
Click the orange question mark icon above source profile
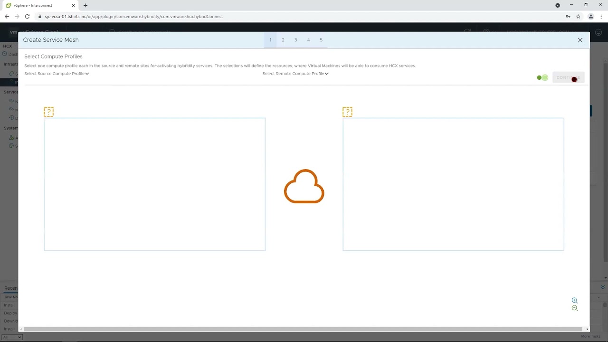[48, 111]
